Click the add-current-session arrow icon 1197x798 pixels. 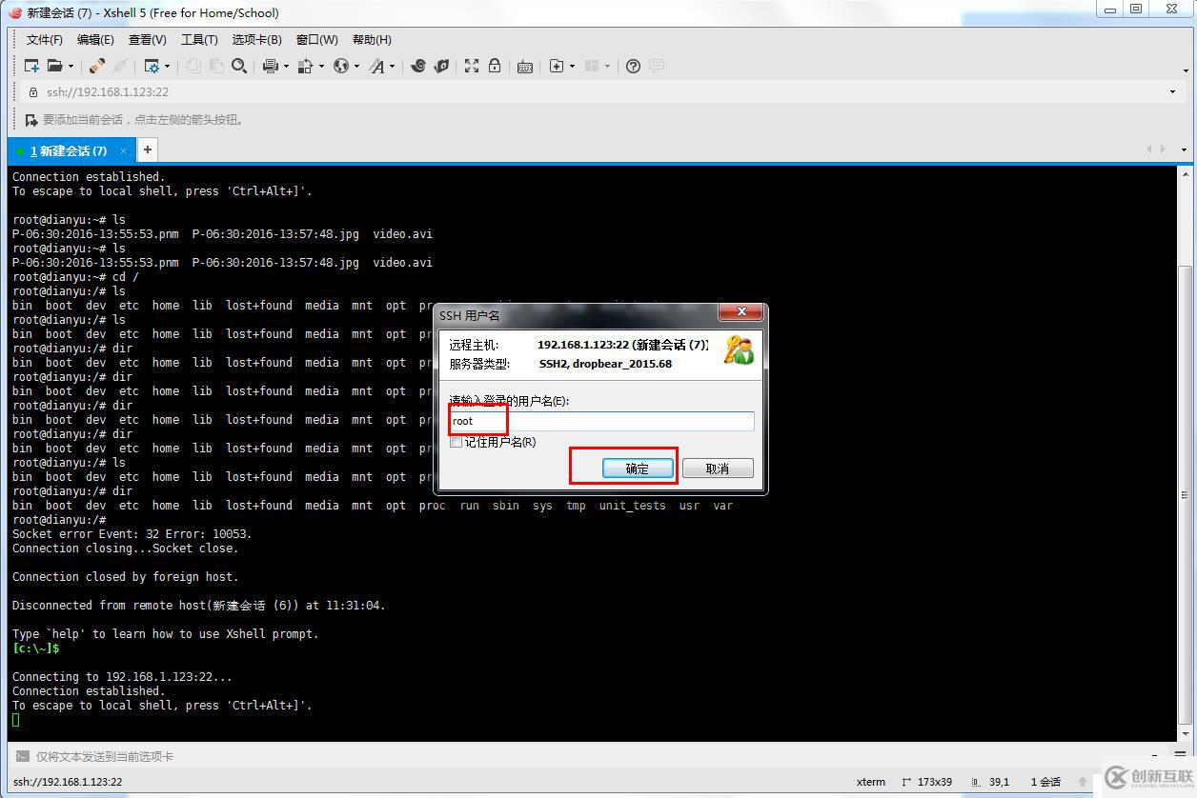[31, 120]
